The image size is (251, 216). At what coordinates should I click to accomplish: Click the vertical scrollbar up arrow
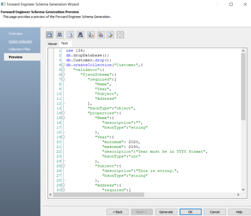click(x=243, y=51)
